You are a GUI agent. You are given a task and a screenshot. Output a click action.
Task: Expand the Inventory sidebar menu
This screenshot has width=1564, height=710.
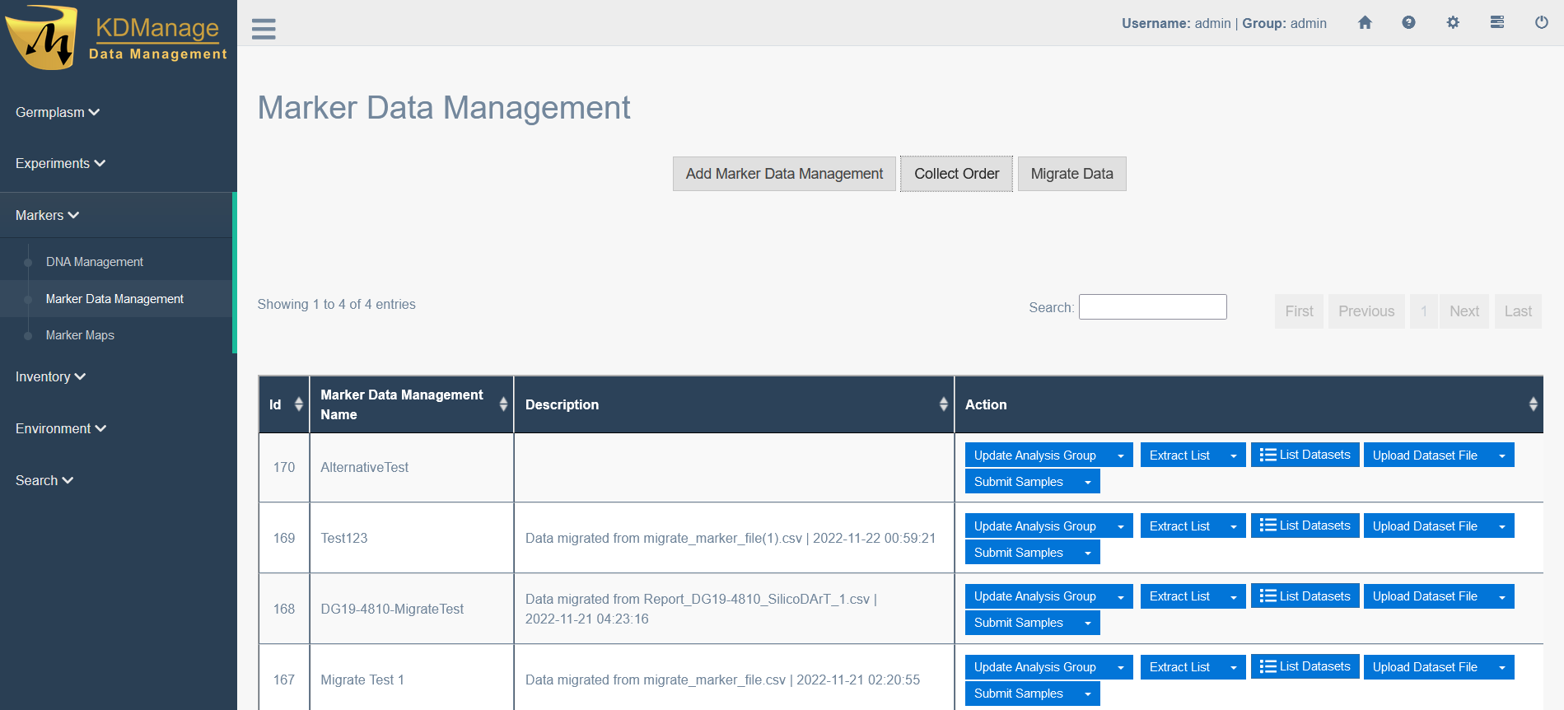coord(50,376)
